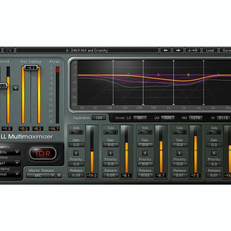Select the blue high band marker on graph

tap(218, 75)
